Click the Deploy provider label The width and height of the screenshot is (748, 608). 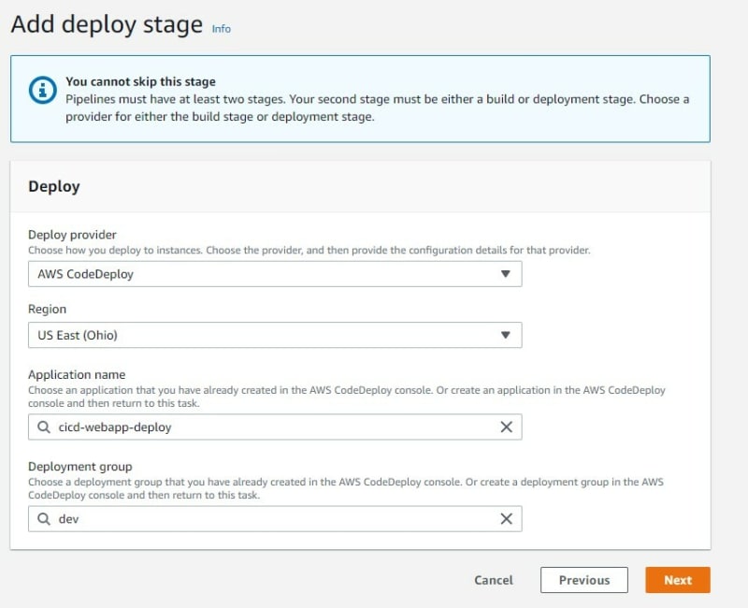72,235
